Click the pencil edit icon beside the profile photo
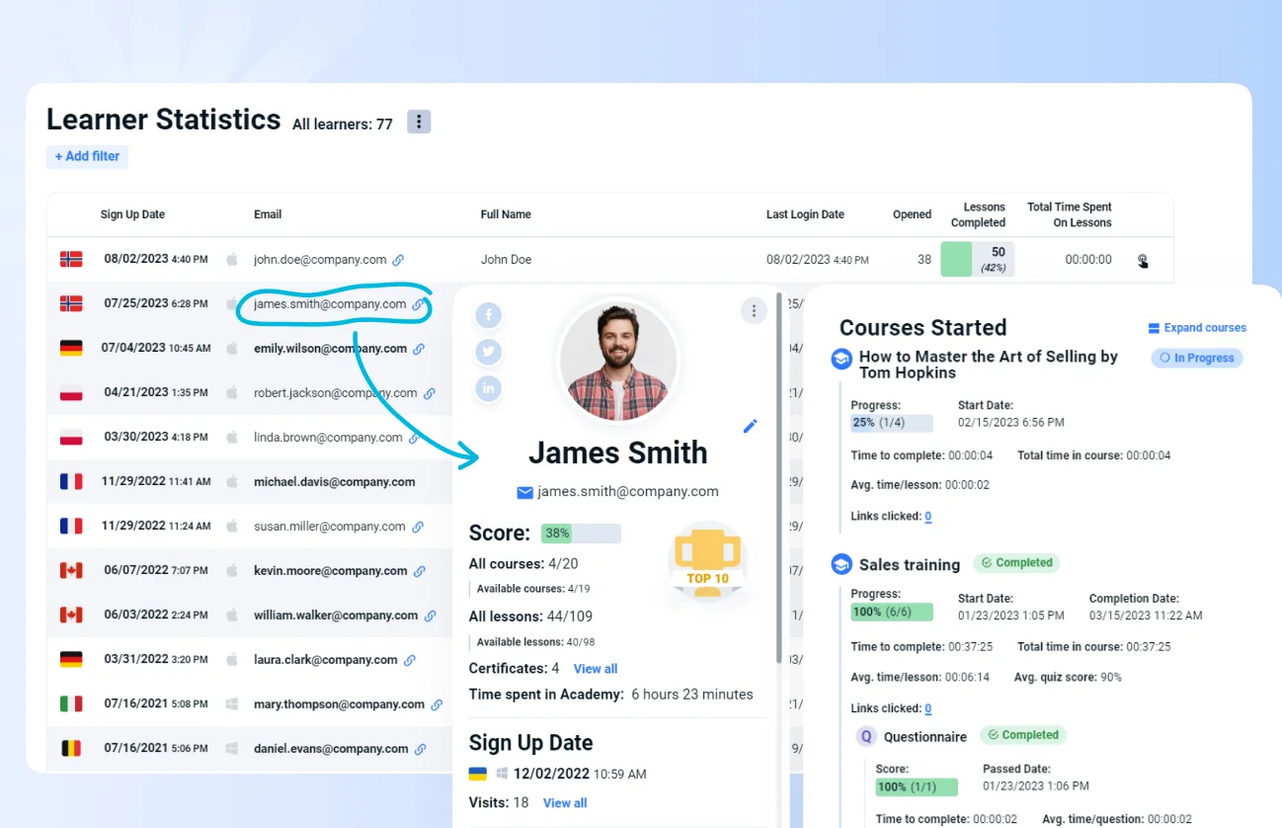This screenshot has width=1282, height=828. pos(750,425)
